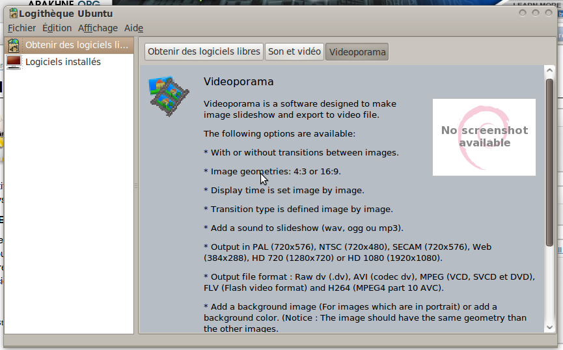Click the Videoporama title heading
This screenshot has width=563, height=350.
pos(238,82)
